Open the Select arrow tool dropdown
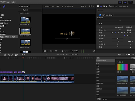Screen dimensions: 135x101 pyautogui.click(x=23, y=55)
